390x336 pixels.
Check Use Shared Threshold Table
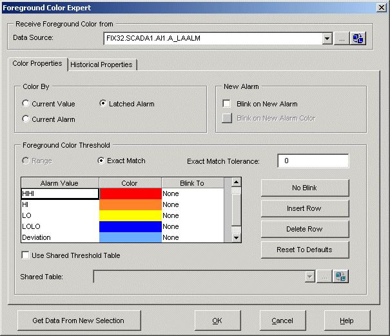click(x=25, y=255)
